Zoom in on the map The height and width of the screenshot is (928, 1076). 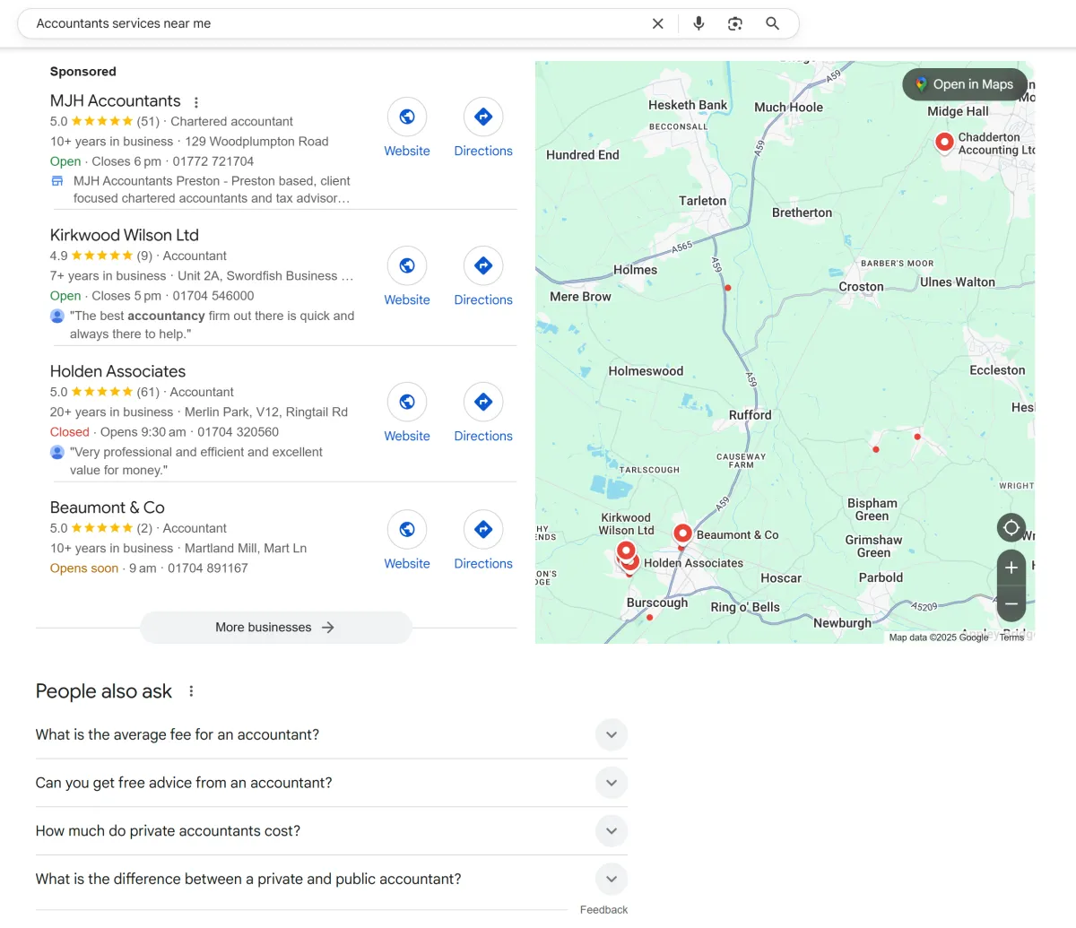[x=1011, y=568]
